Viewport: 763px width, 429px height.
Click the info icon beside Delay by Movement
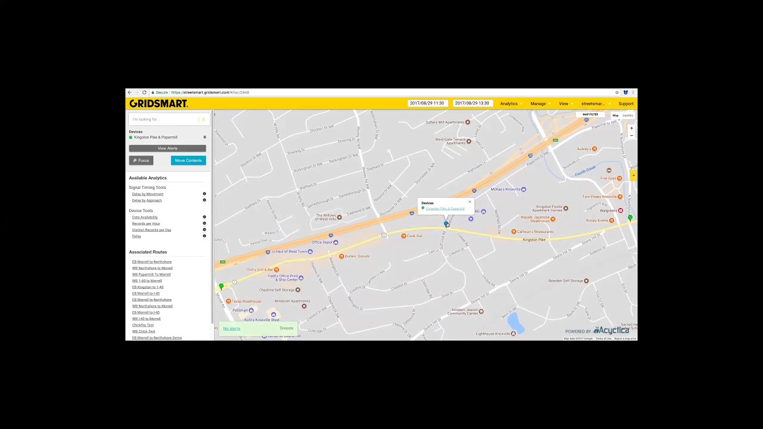[x=204, y=194]
